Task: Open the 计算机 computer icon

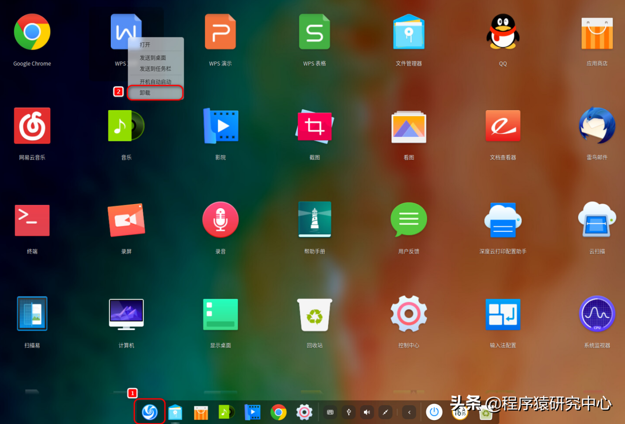Action: [x=126, y=313]
